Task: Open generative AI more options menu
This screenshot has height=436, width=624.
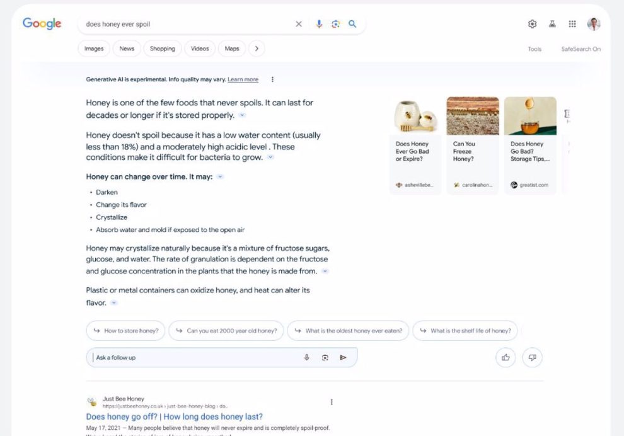Action: (x=272, y=79)
